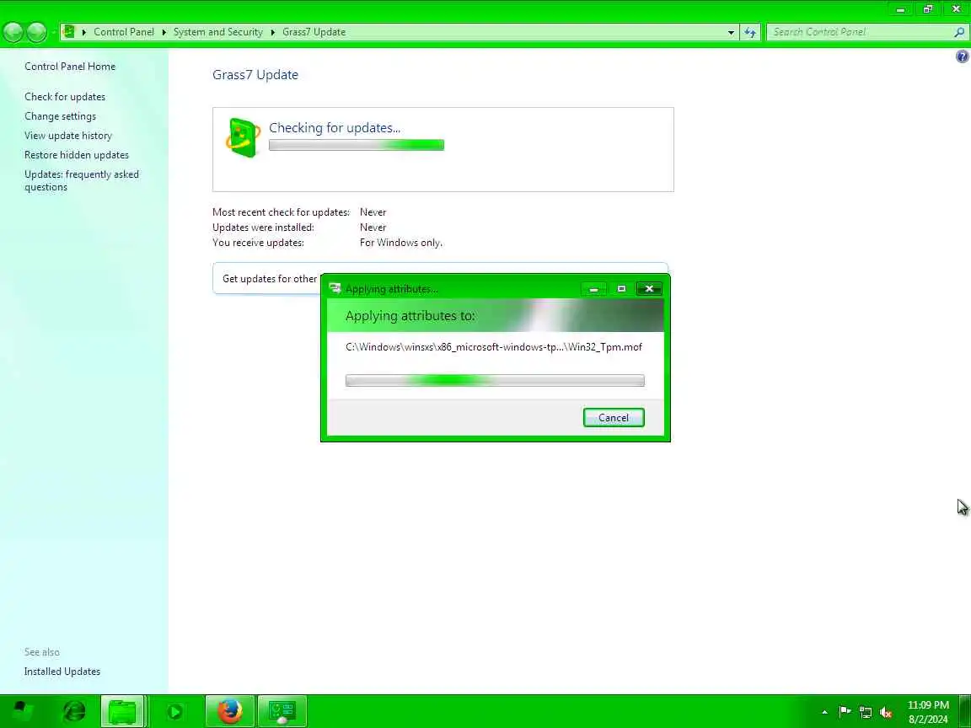Close the Applying attributes dialog
The height and width of the screenshot is (728, 971).
pos(649,289)
